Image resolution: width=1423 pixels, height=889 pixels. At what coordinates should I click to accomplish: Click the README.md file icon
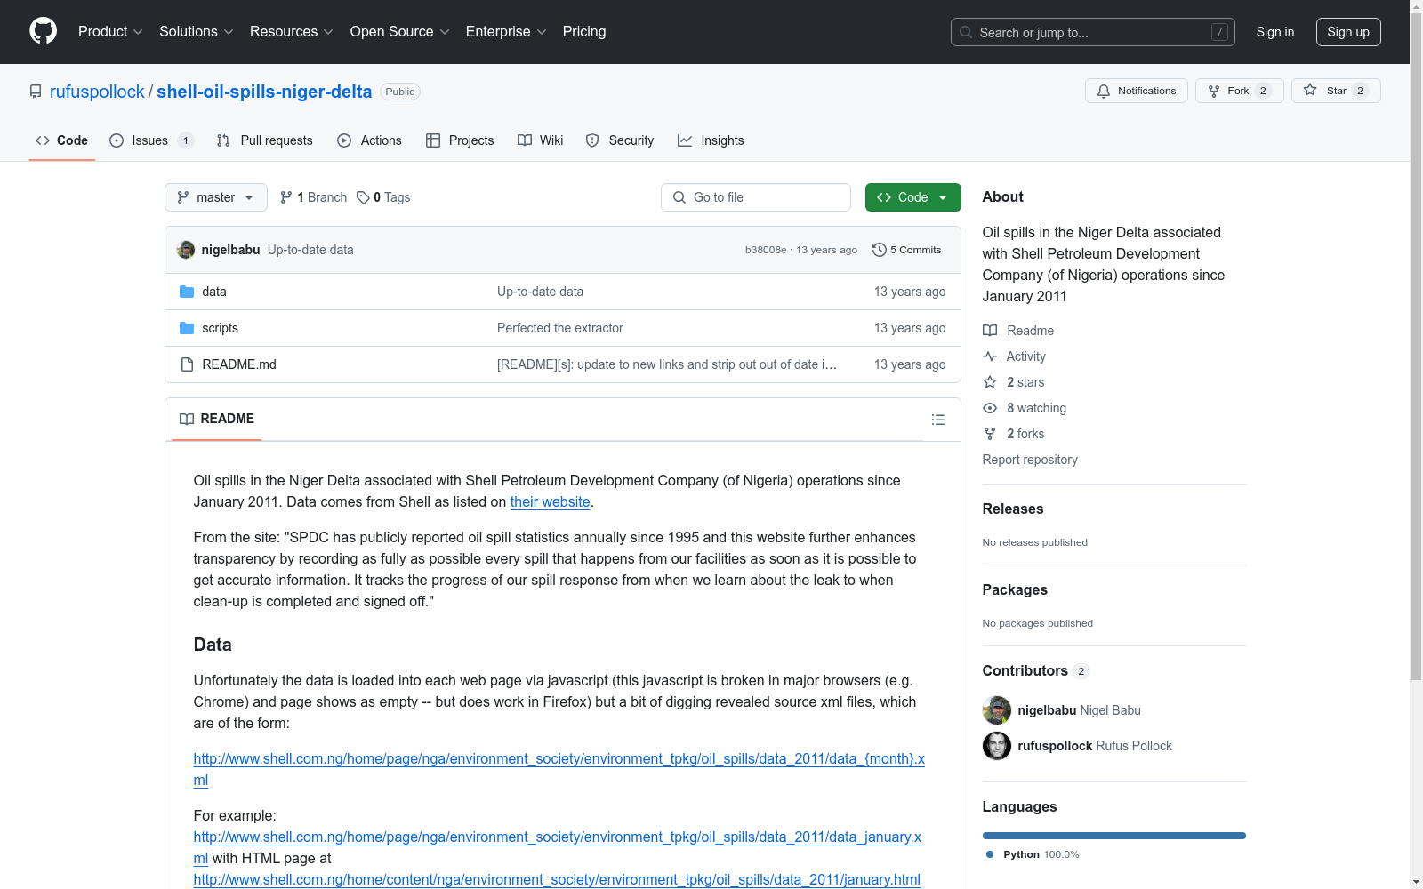[187, 364]
